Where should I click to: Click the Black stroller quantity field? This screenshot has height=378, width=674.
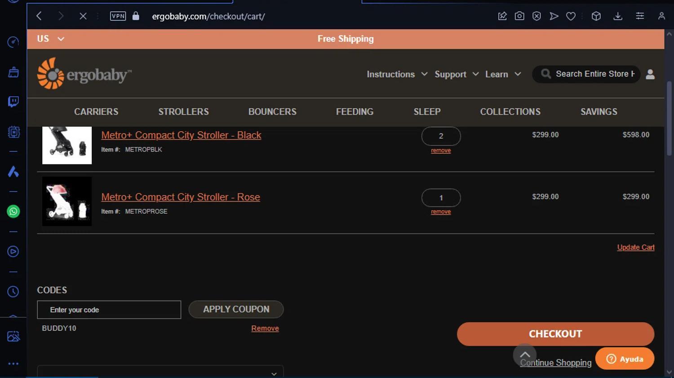441,136
